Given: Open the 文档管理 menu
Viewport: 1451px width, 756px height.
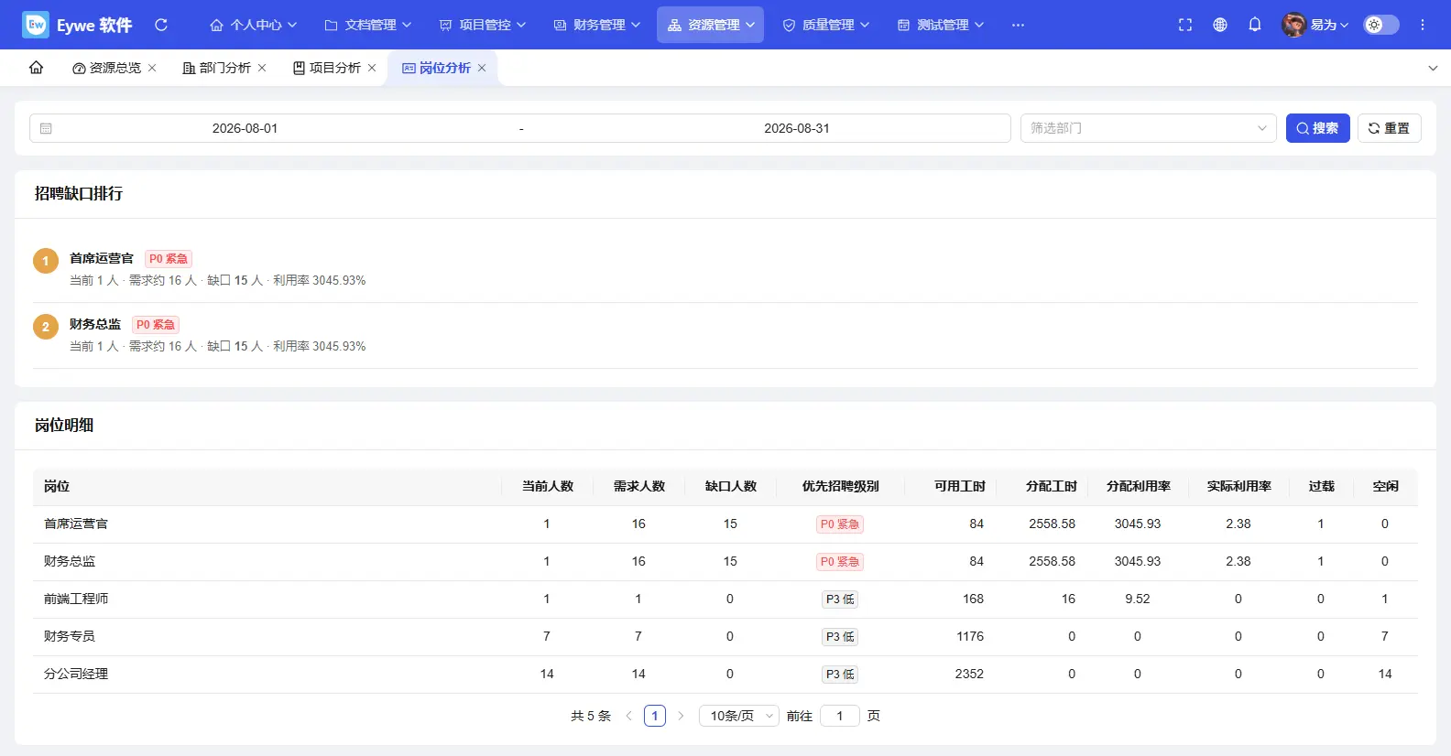Looking at the screenshot, I should point(368,25).
